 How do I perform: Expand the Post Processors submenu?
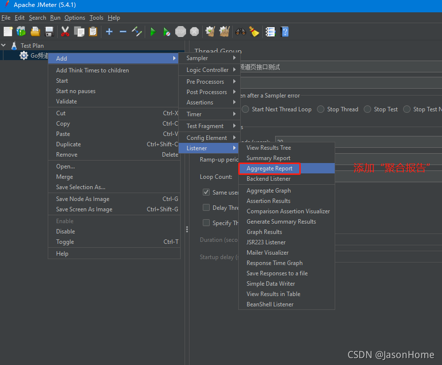[210, 92]
